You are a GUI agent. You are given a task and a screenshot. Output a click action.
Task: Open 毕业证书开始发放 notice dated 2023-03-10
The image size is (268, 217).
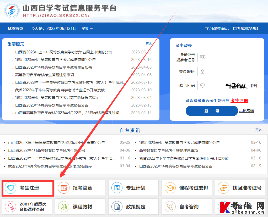pos(60,90)
